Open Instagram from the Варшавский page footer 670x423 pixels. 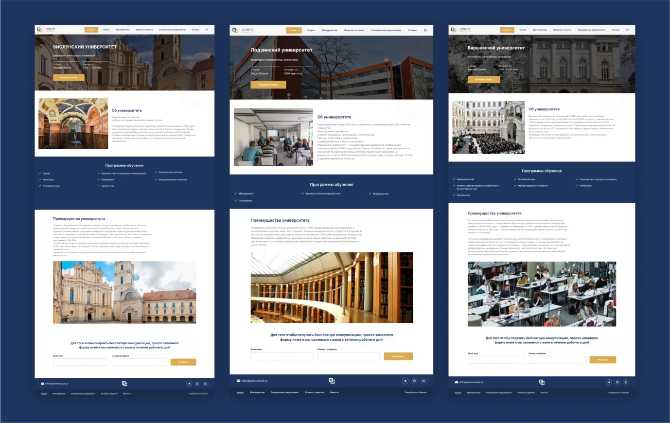617,382
